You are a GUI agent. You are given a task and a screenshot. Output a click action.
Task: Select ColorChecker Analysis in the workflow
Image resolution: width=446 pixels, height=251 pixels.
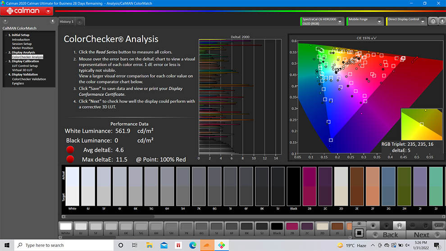coord(27,57)
